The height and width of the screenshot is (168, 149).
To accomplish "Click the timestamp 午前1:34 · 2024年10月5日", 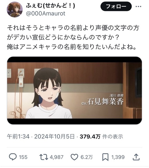I will point(41,136).
